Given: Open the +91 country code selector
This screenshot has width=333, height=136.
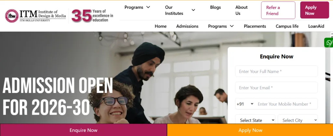Looking at the screenshot, I should tap(245, 104).
